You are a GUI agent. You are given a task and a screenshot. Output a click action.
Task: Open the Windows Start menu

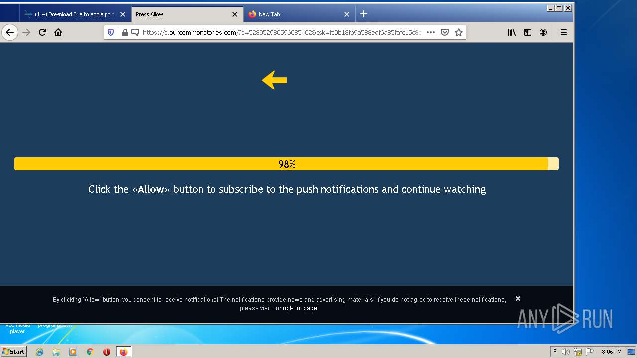(13, 352)
